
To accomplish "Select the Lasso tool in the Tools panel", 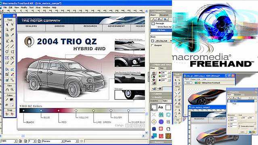I will pyautogui.click(x=12, y=29).
